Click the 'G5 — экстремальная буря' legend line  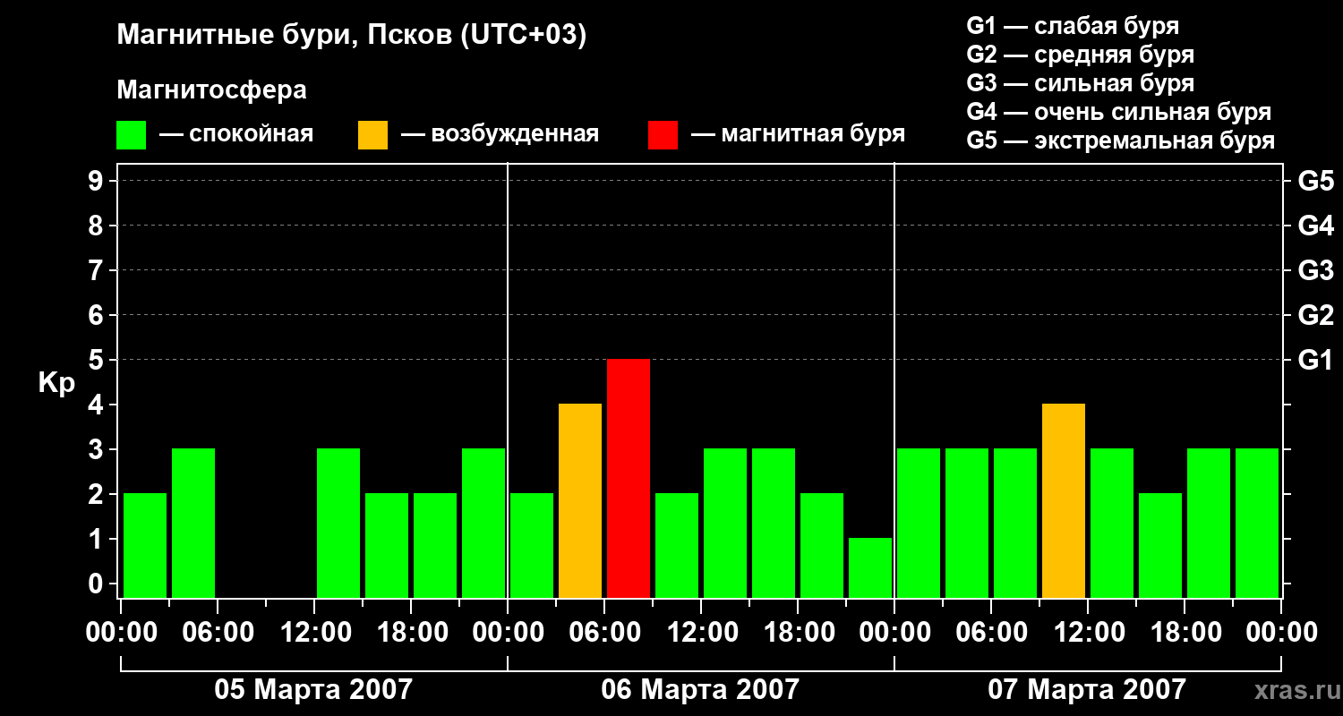[x=1121, y=141]
